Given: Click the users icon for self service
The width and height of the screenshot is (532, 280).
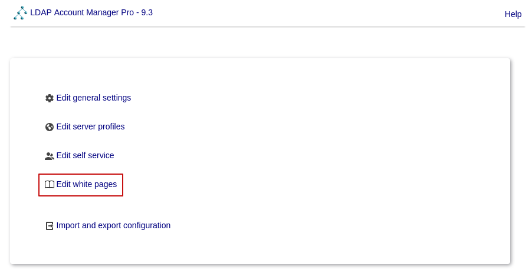Looking at the screenshot, I should (x=50, y=156).
